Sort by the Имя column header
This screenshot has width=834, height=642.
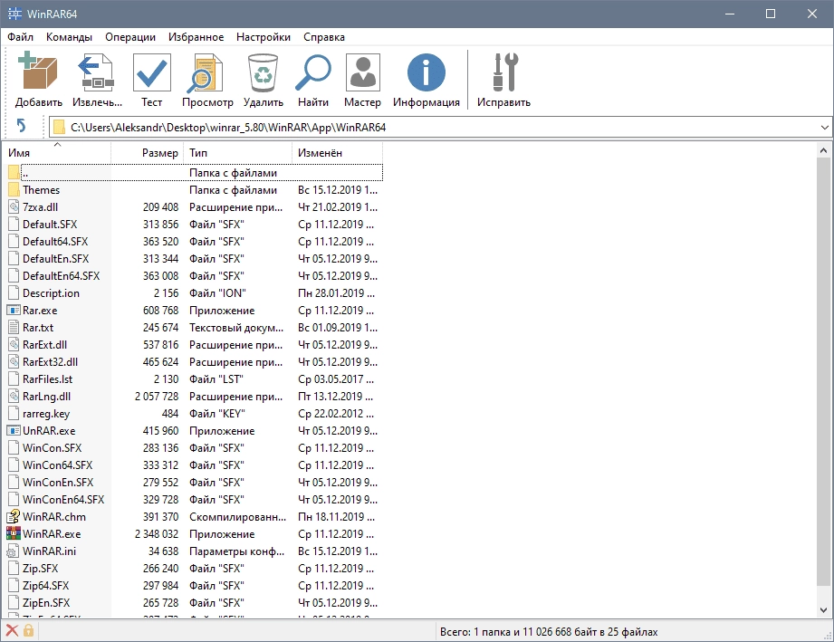point(57,153)
